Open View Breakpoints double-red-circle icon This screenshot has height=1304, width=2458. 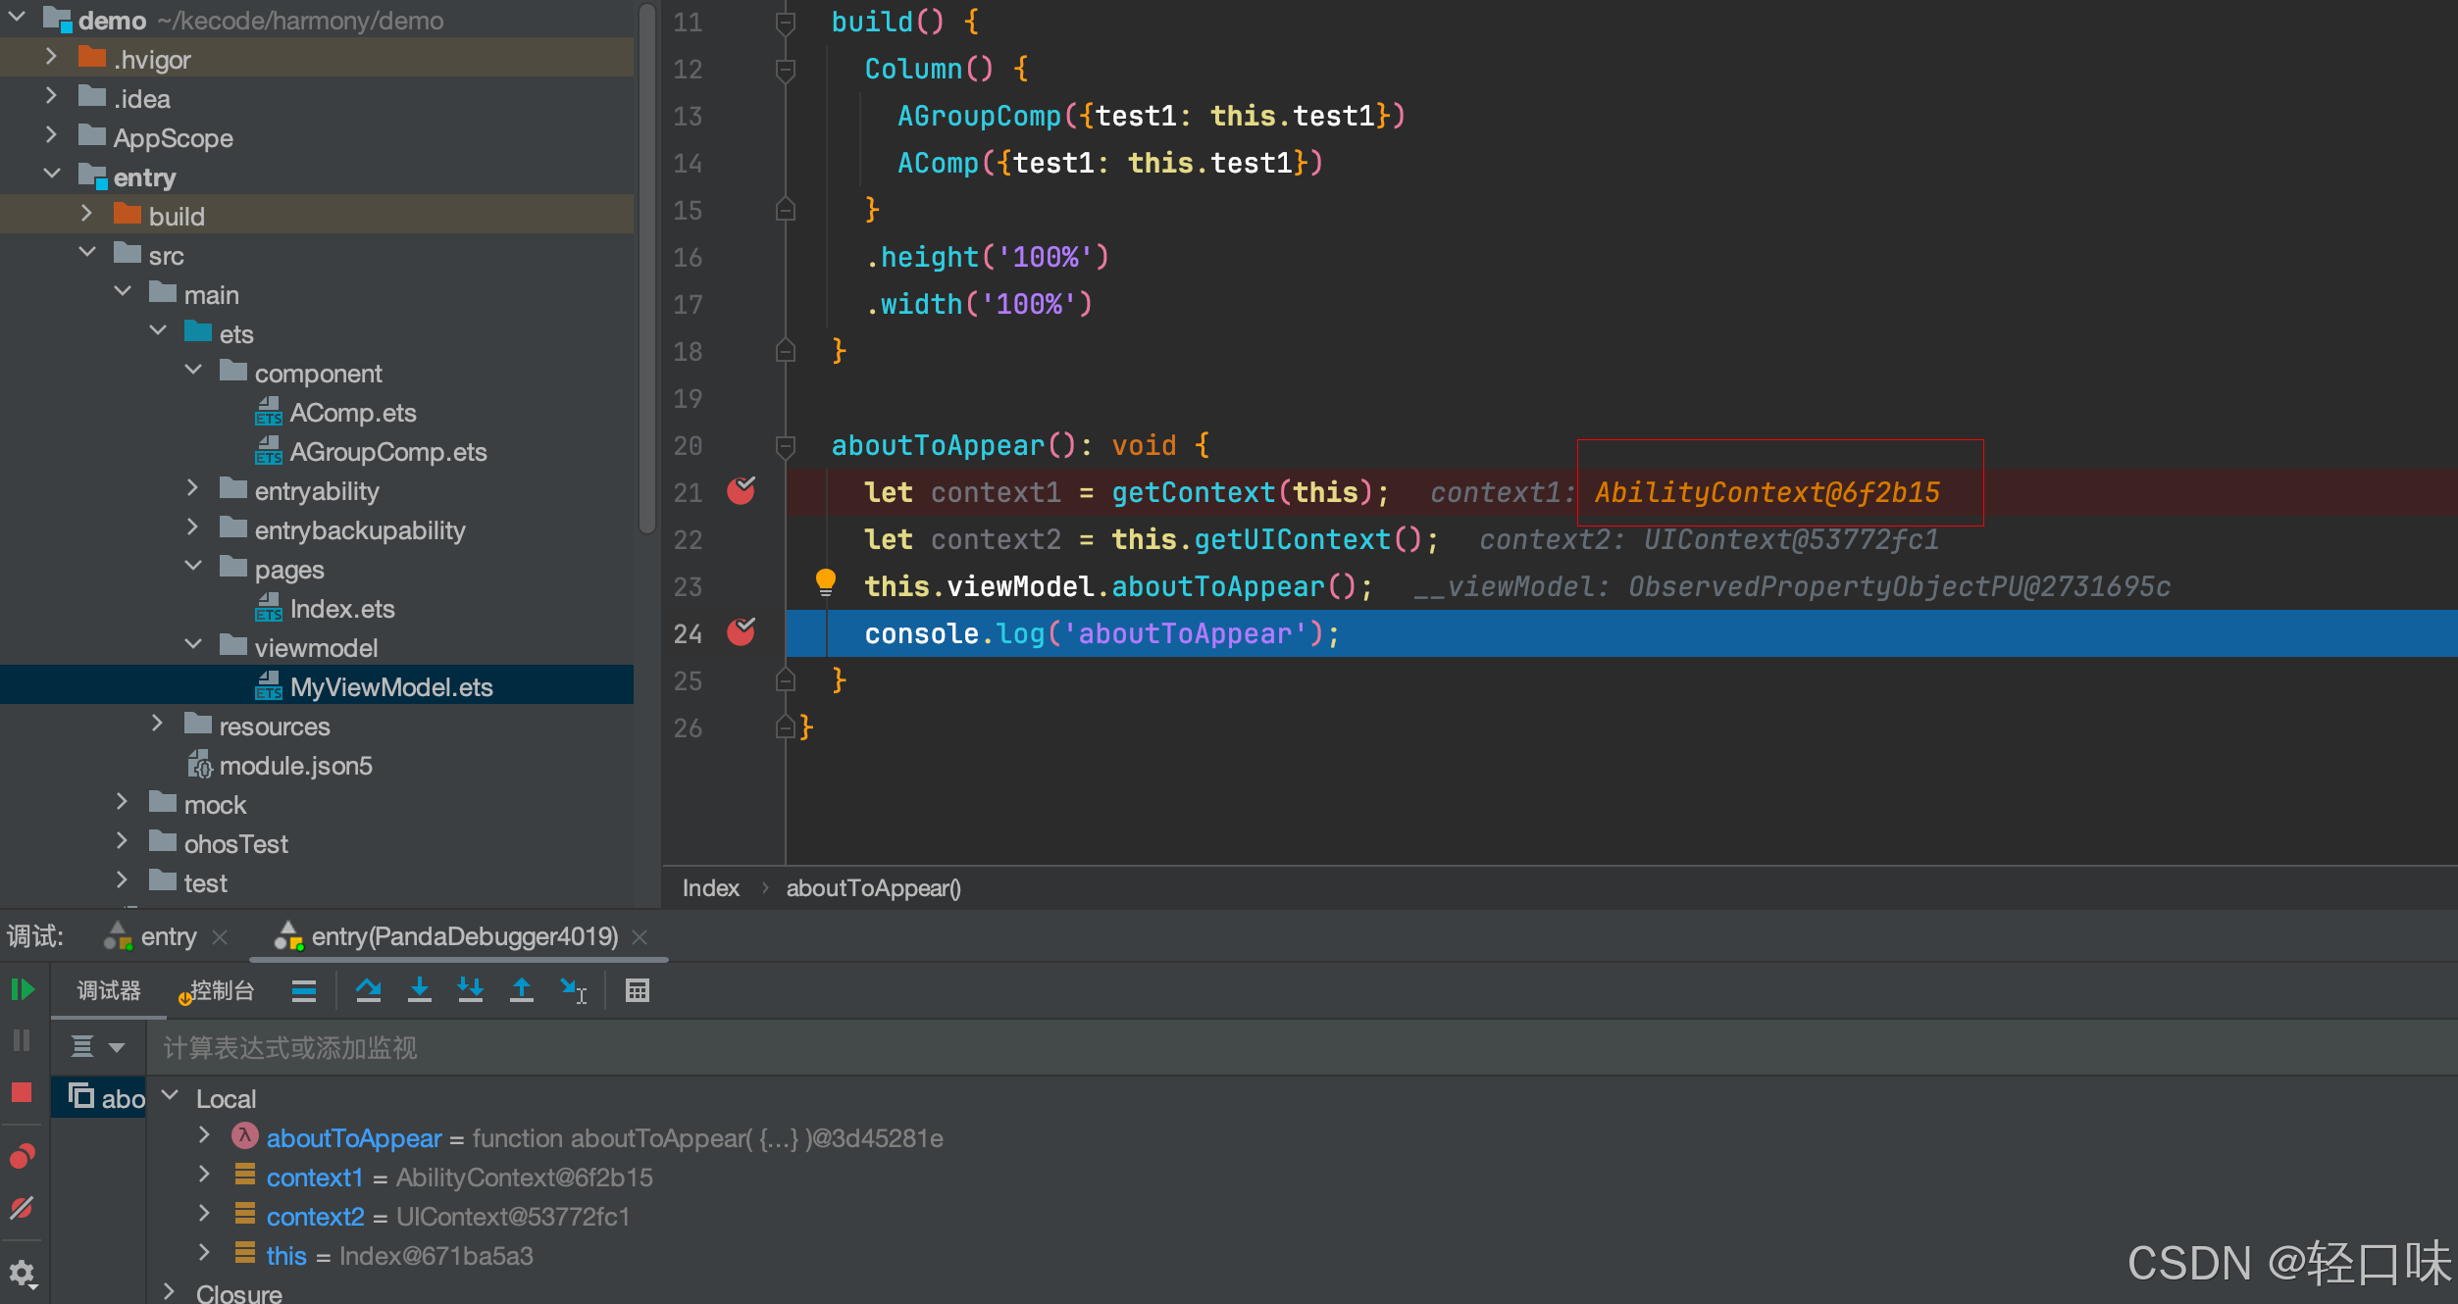[x=22, y=1156]
